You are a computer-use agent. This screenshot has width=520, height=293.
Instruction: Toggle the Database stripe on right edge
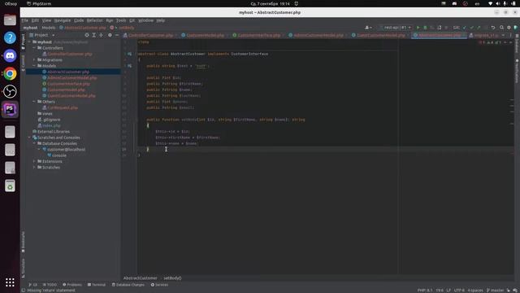click(x=517, y=44)
